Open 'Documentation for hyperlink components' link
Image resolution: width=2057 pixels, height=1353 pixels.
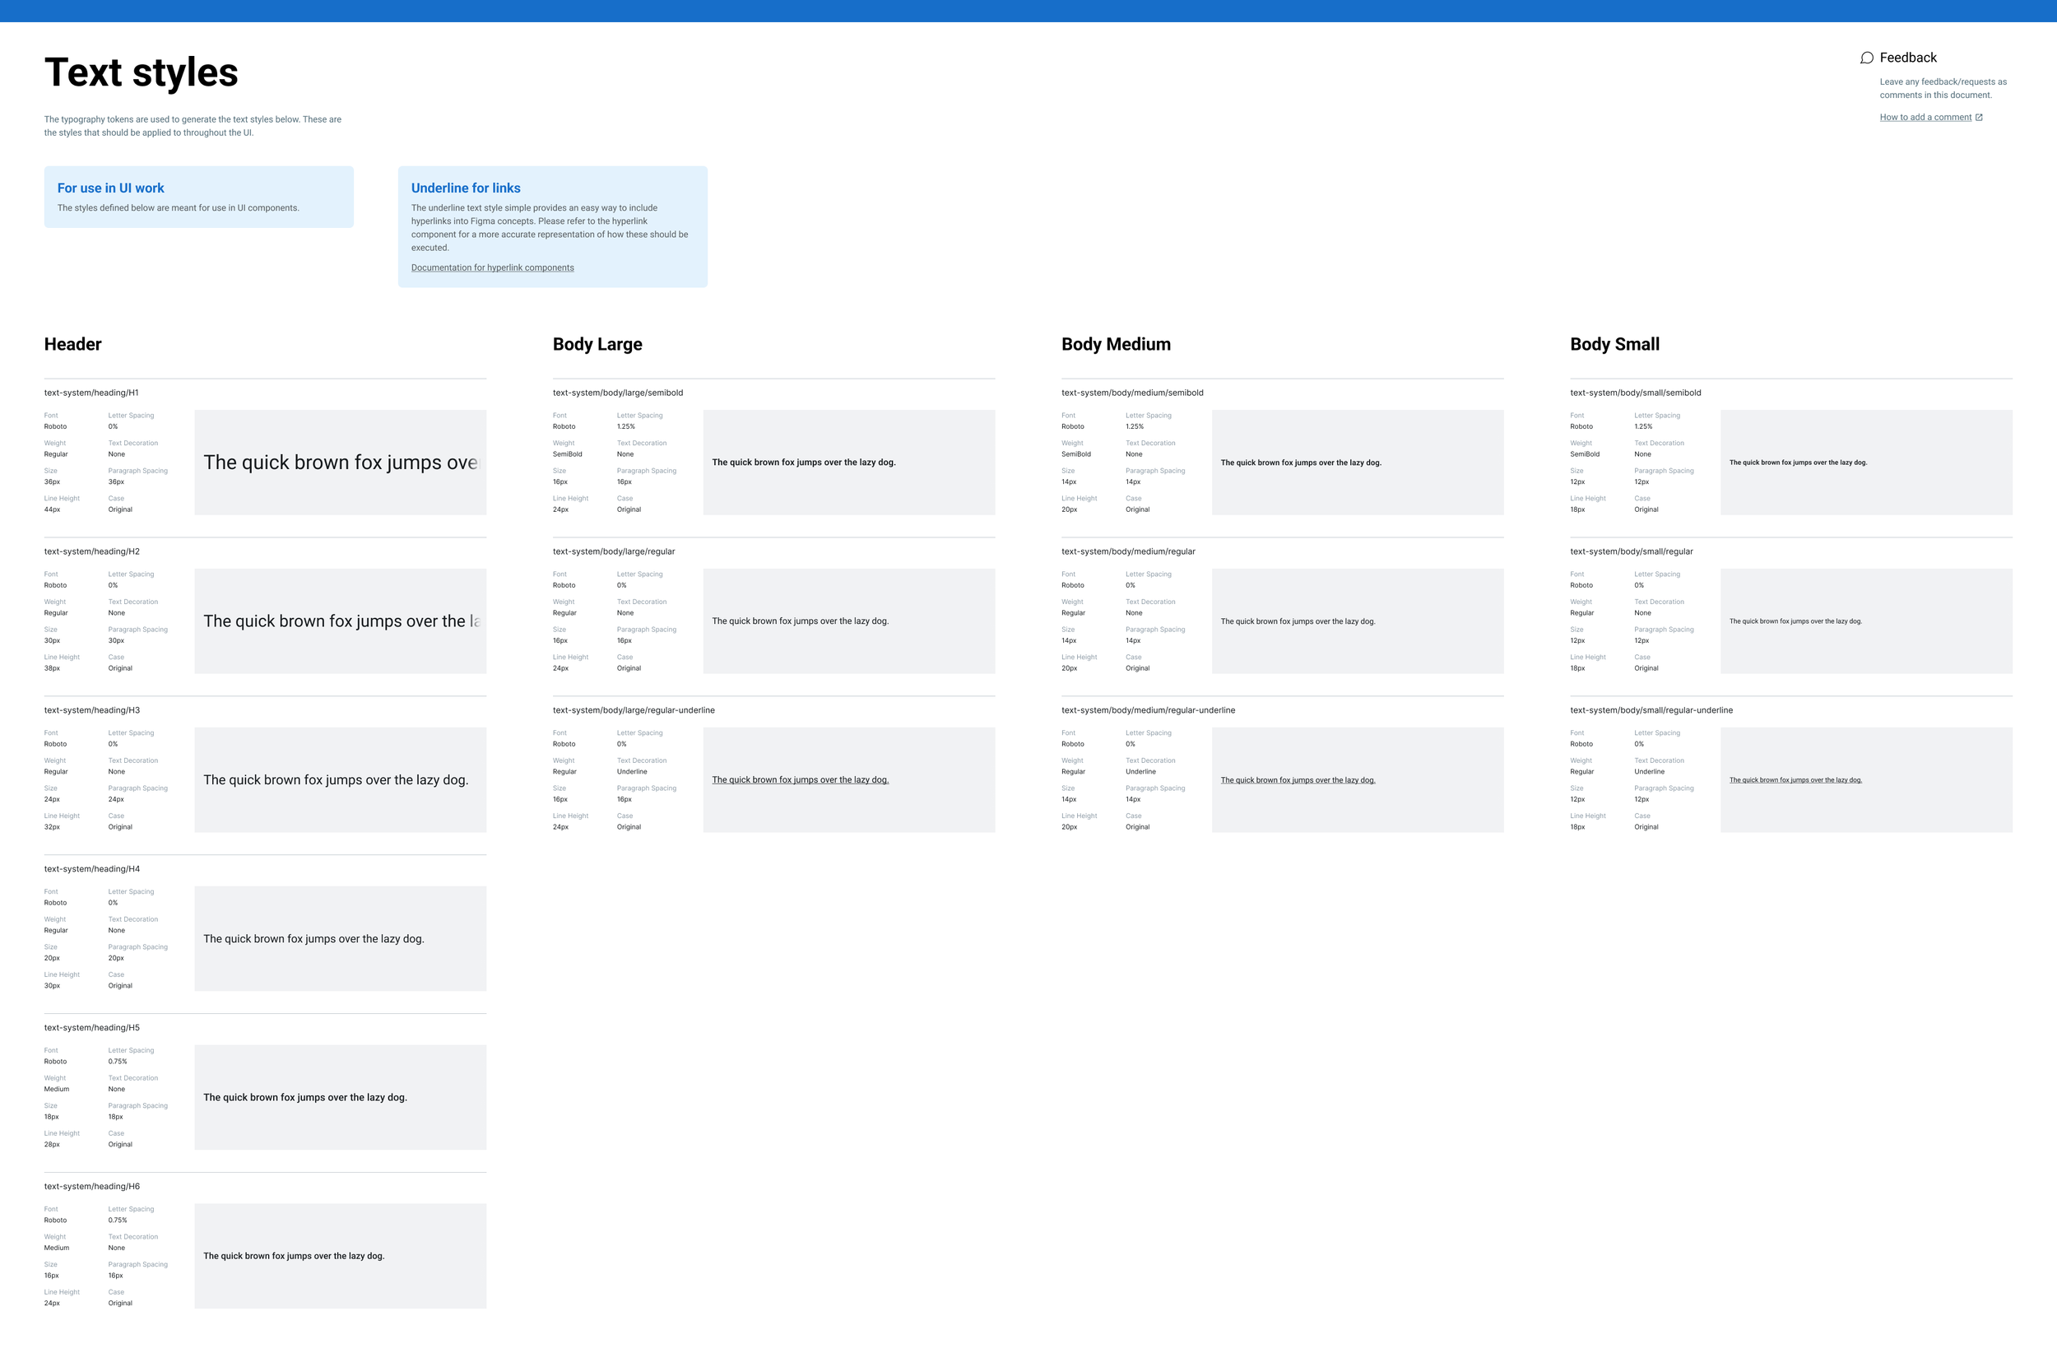[x=492, y=268]
